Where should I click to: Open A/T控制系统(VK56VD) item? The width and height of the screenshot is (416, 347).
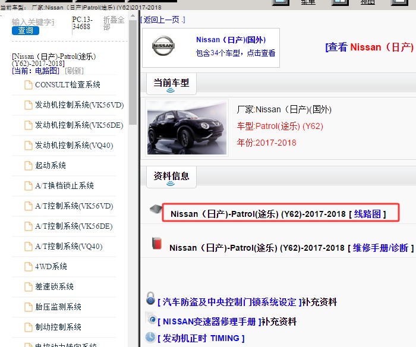pyautogui.click(x=74, y=206)
